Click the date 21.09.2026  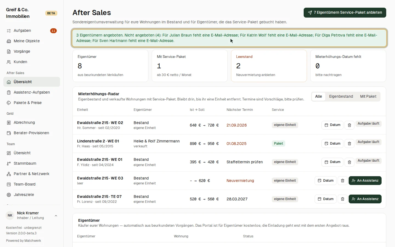pyautogui.click(x=237, y=125)
